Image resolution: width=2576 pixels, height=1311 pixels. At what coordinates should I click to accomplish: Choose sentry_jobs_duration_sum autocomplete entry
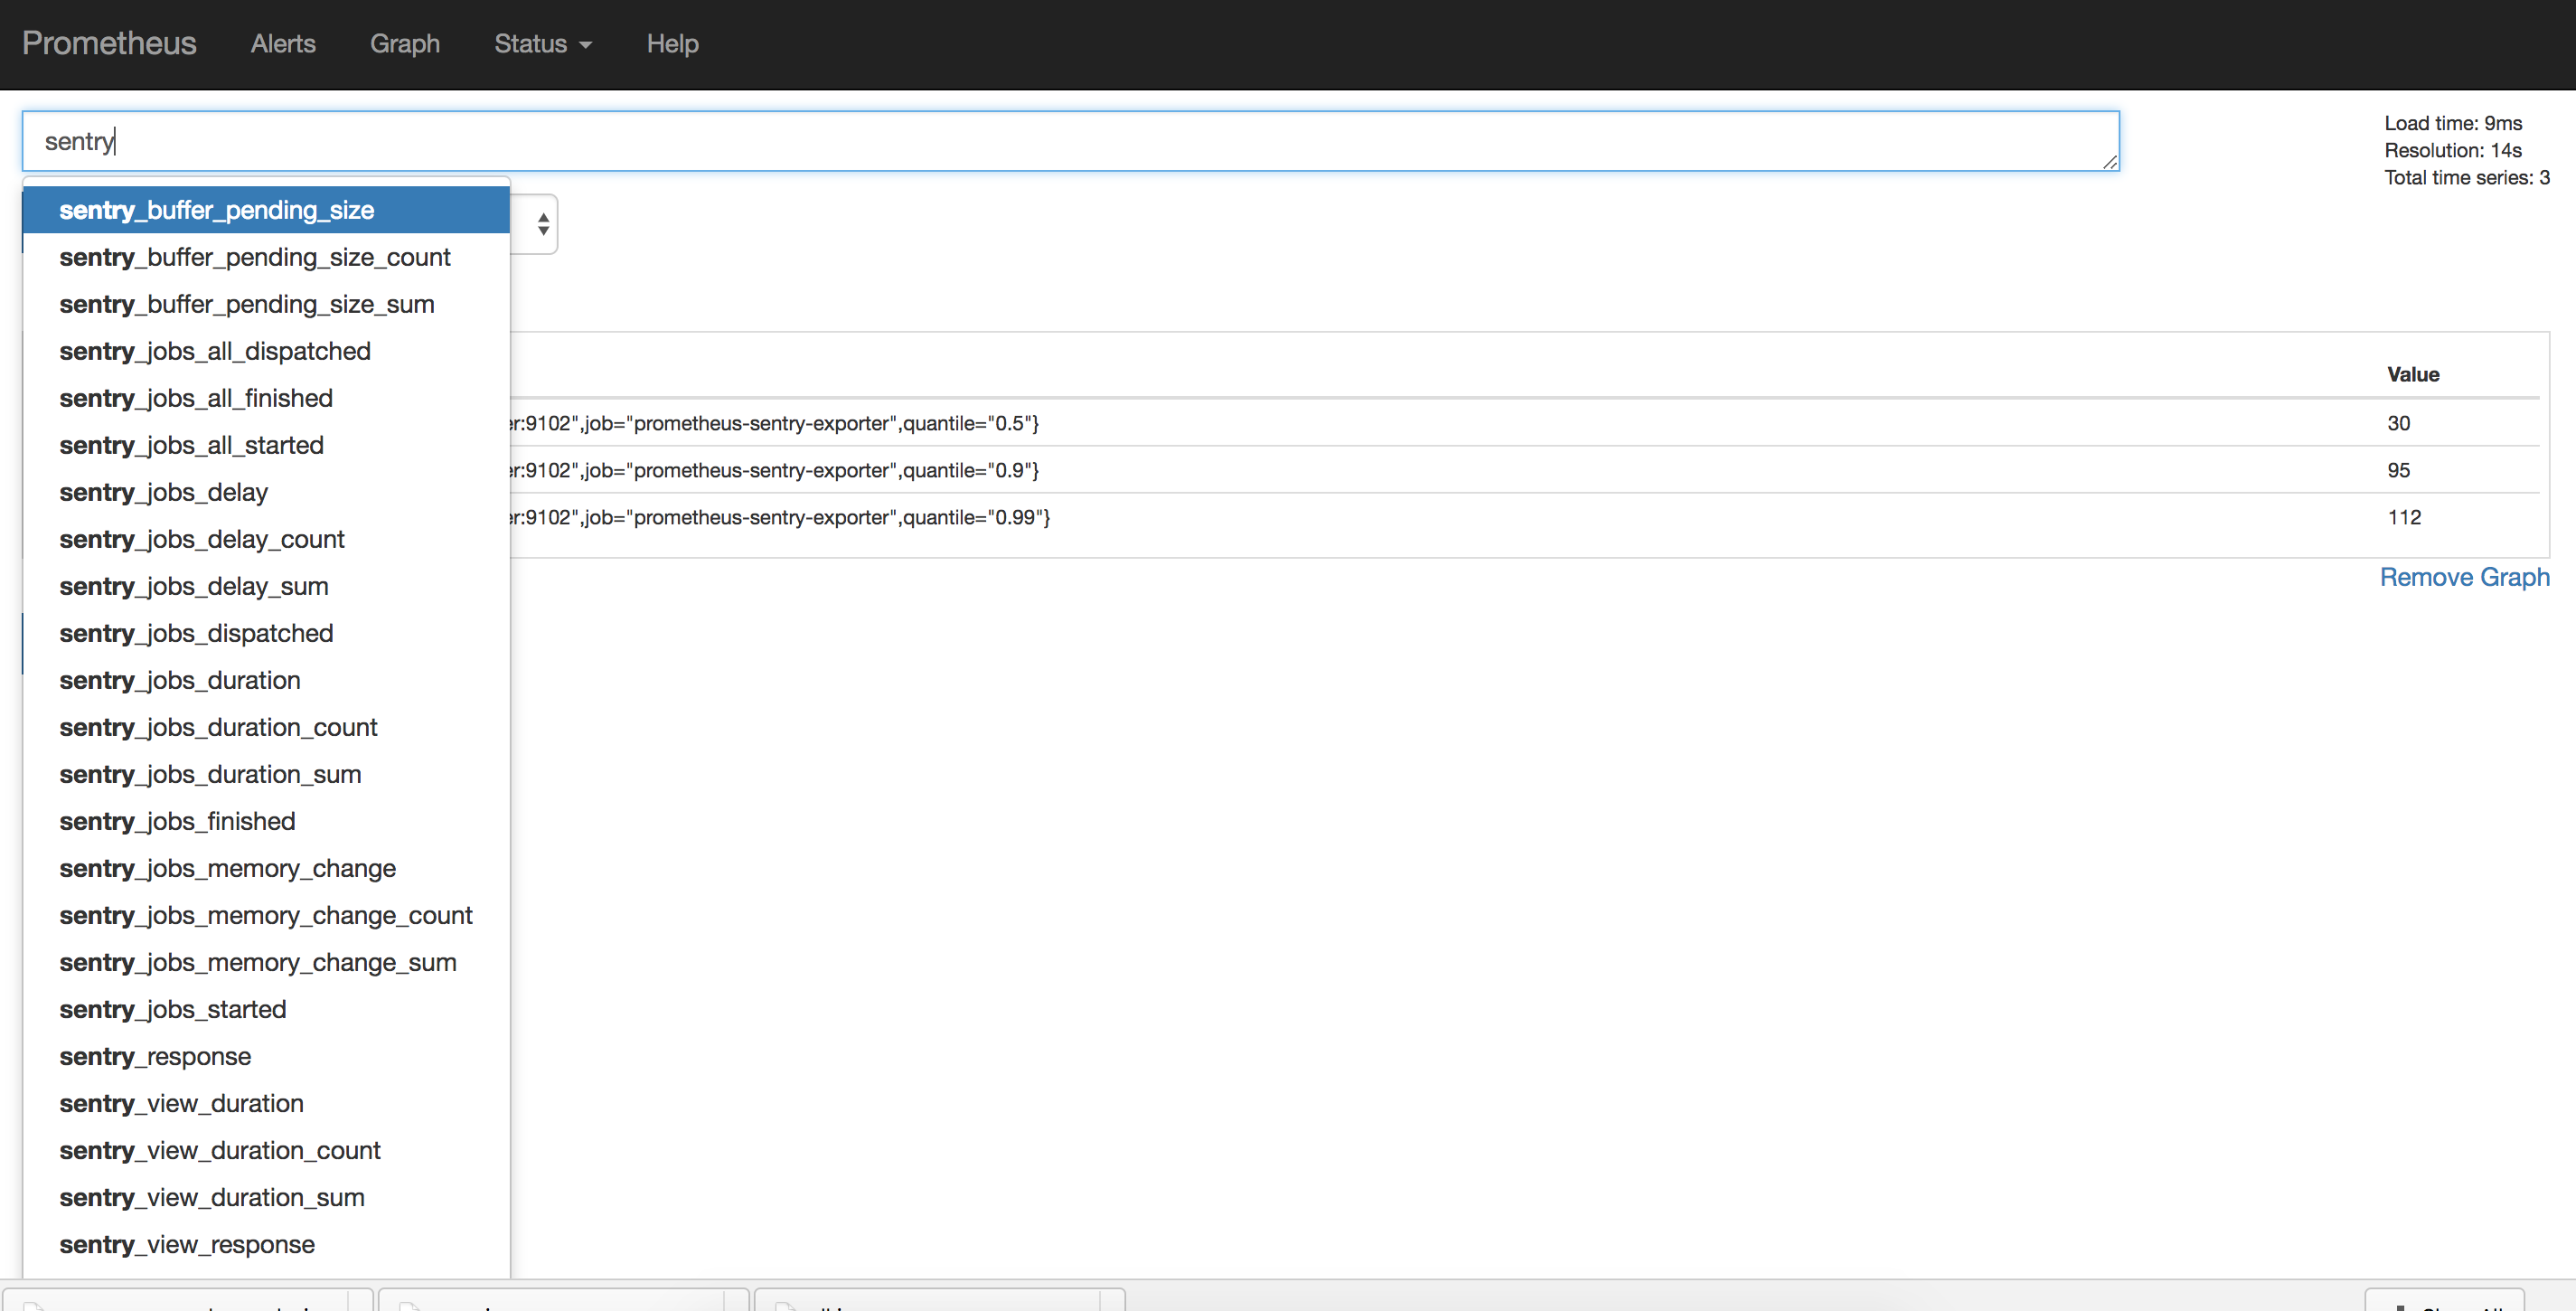click(210, 774)
